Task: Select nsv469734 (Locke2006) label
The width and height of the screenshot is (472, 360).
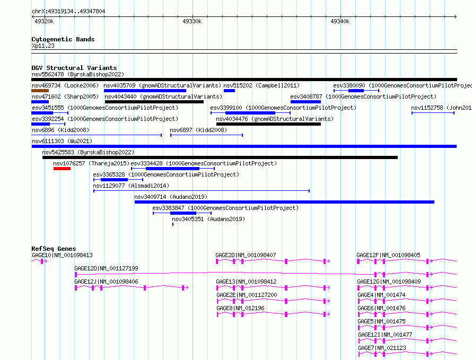Action: (x=65, y=85)
